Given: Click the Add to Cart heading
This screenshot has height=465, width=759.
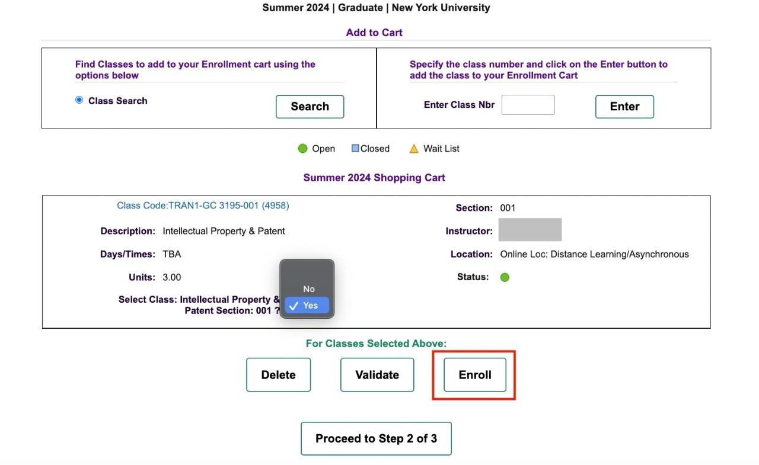Looking at the screenshot, I should click(x=374, y=33).
